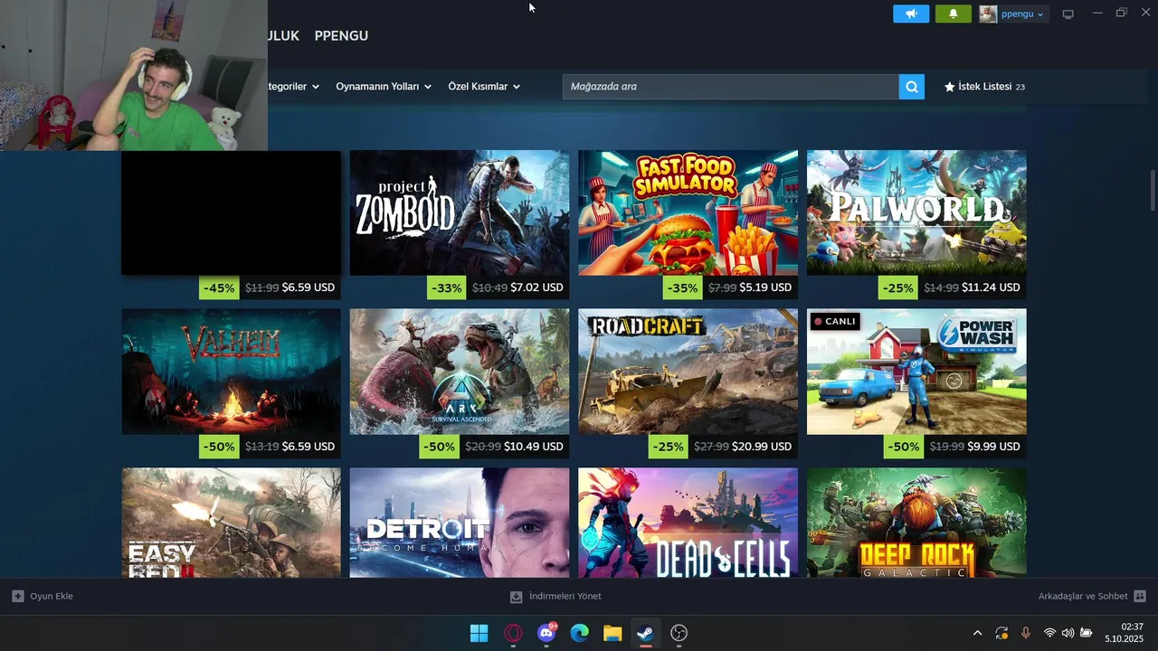Open İstek Listesi wishlist
This screenshot has height=651, width=1158.
click(984, 87)
